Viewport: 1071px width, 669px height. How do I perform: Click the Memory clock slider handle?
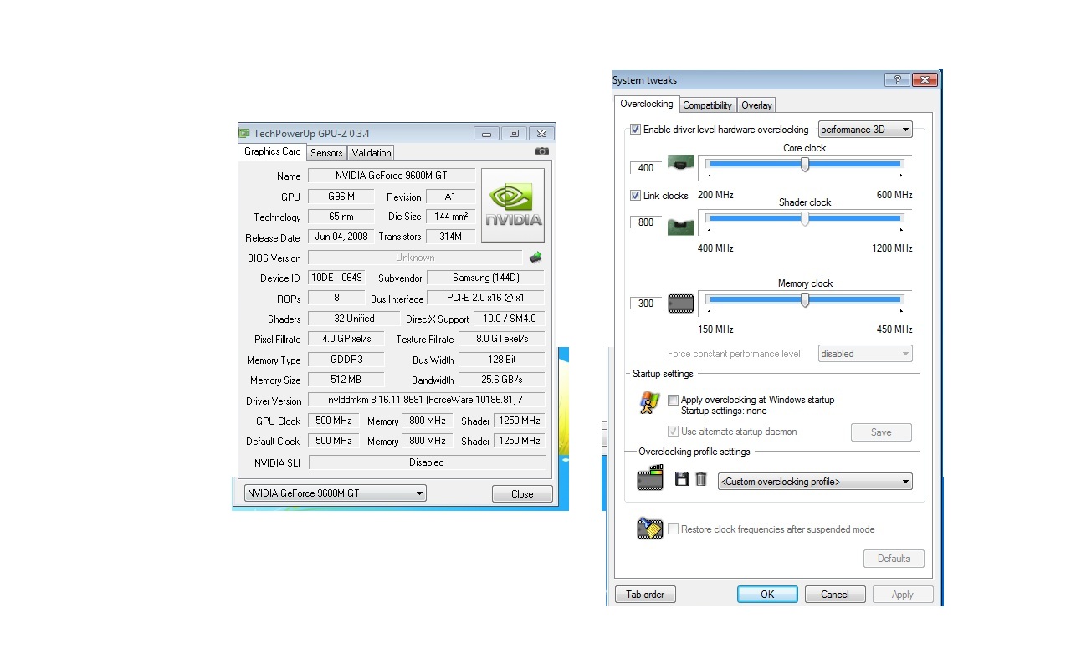[805, 300]
